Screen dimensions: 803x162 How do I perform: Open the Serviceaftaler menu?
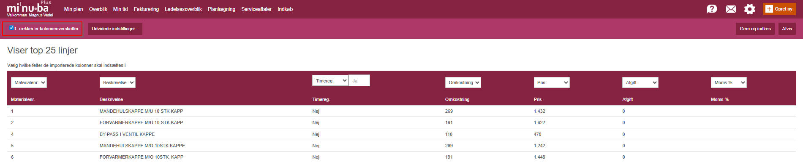click(x=256, y=9)
